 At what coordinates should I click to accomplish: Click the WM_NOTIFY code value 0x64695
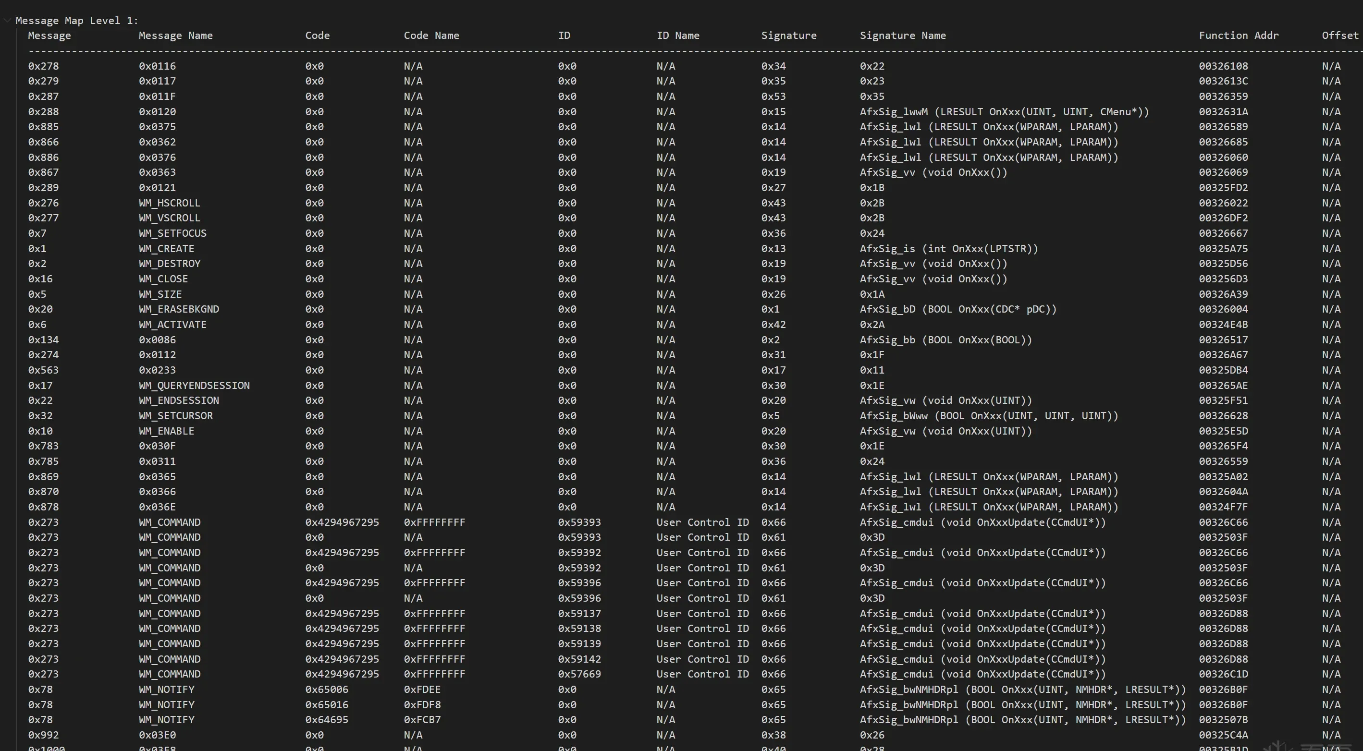(x=327, y=720)
